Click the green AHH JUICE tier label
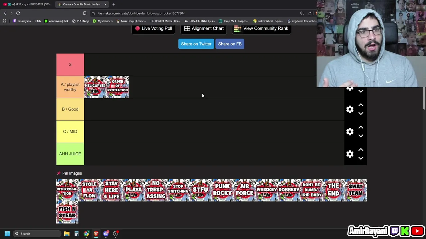 (70, 154)
